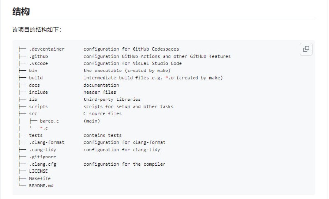329x199 pixels.
Task: Select the build directory entry
Action: click(35, 78)
